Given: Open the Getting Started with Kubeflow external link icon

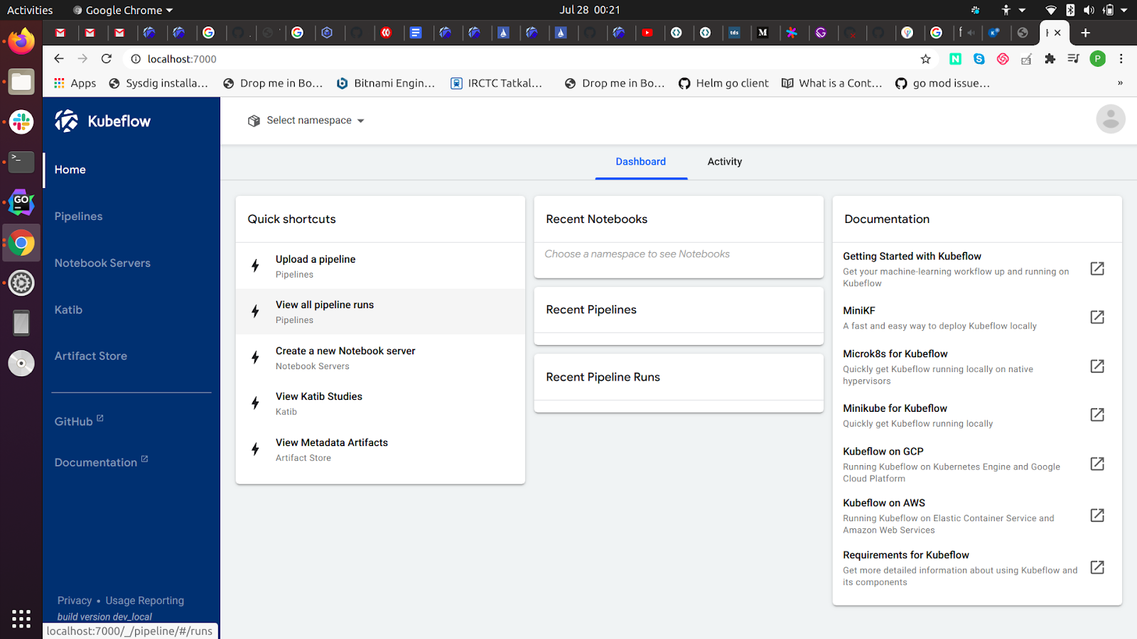Looking at the screenshot, I should [x=1097, y=268].
